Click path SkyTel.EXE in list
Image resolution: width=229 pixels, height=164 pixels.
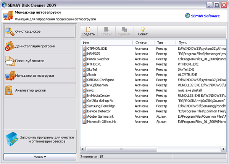pos(186,69)
